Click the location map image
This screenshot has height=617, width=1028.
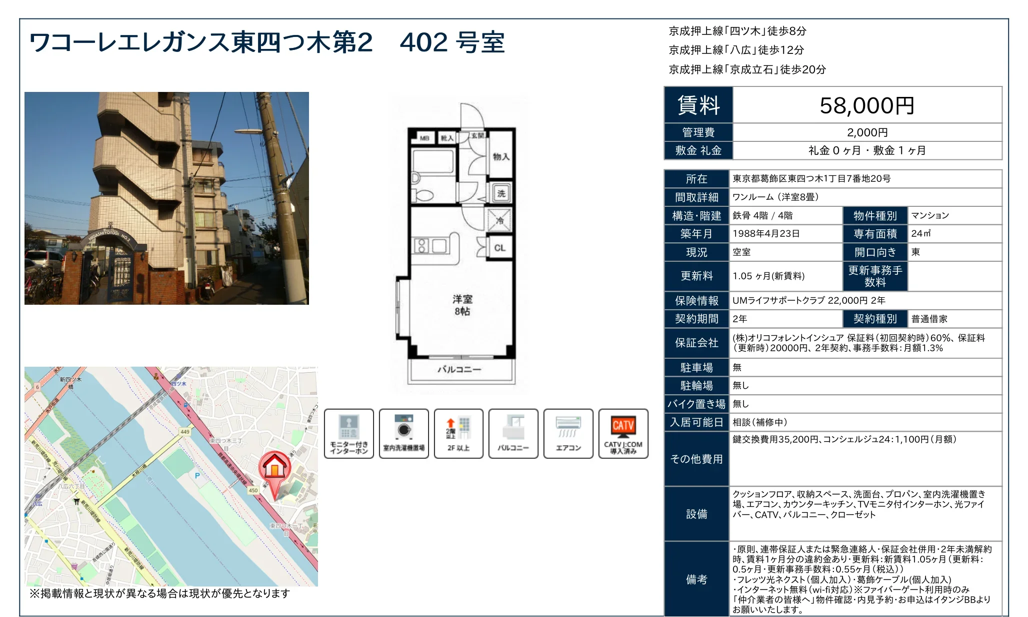tap(171, 476)
